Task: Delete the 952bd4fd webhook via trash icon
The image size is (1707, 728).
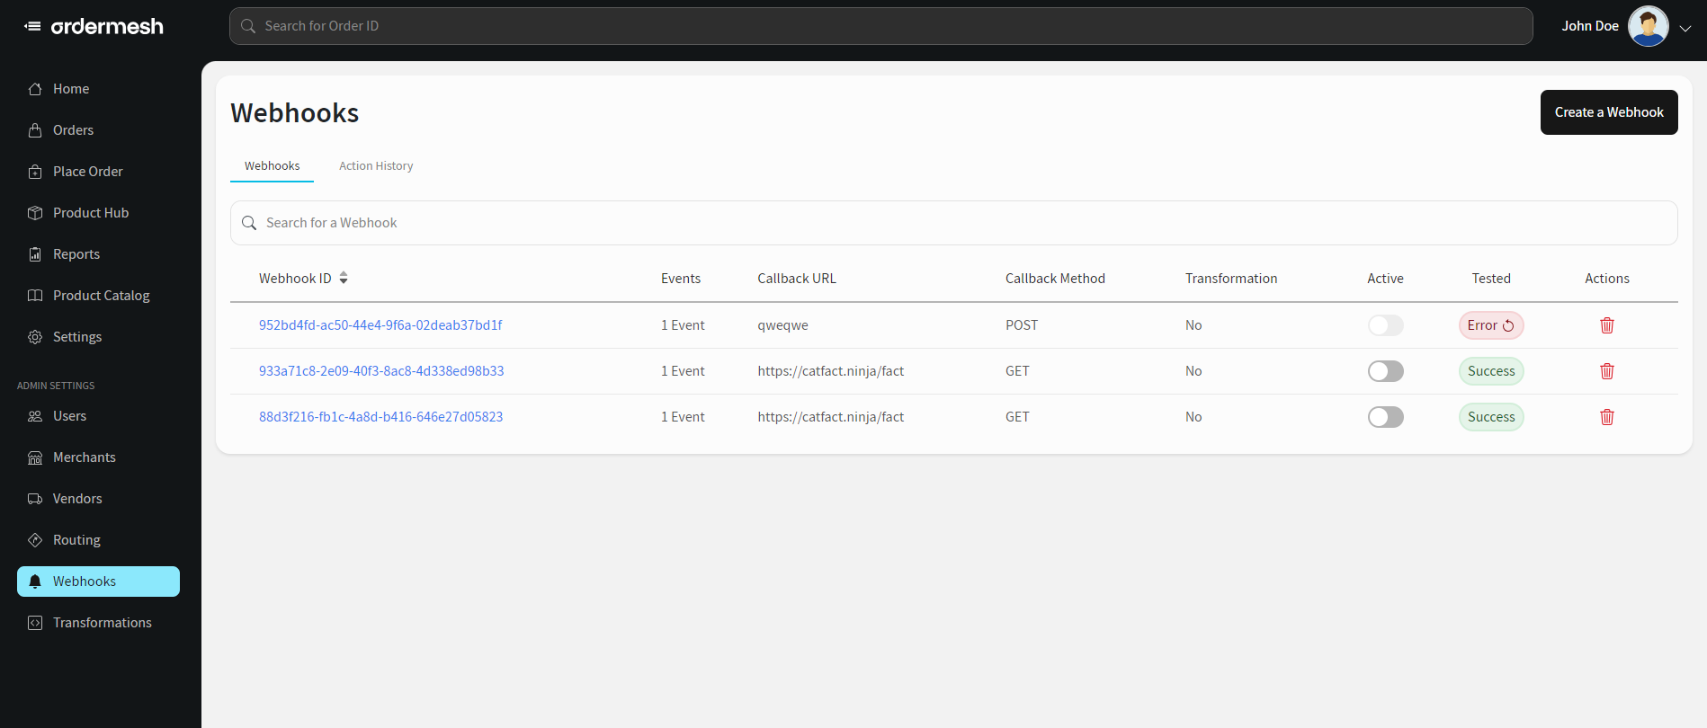Action: [x=1606, y=325]
